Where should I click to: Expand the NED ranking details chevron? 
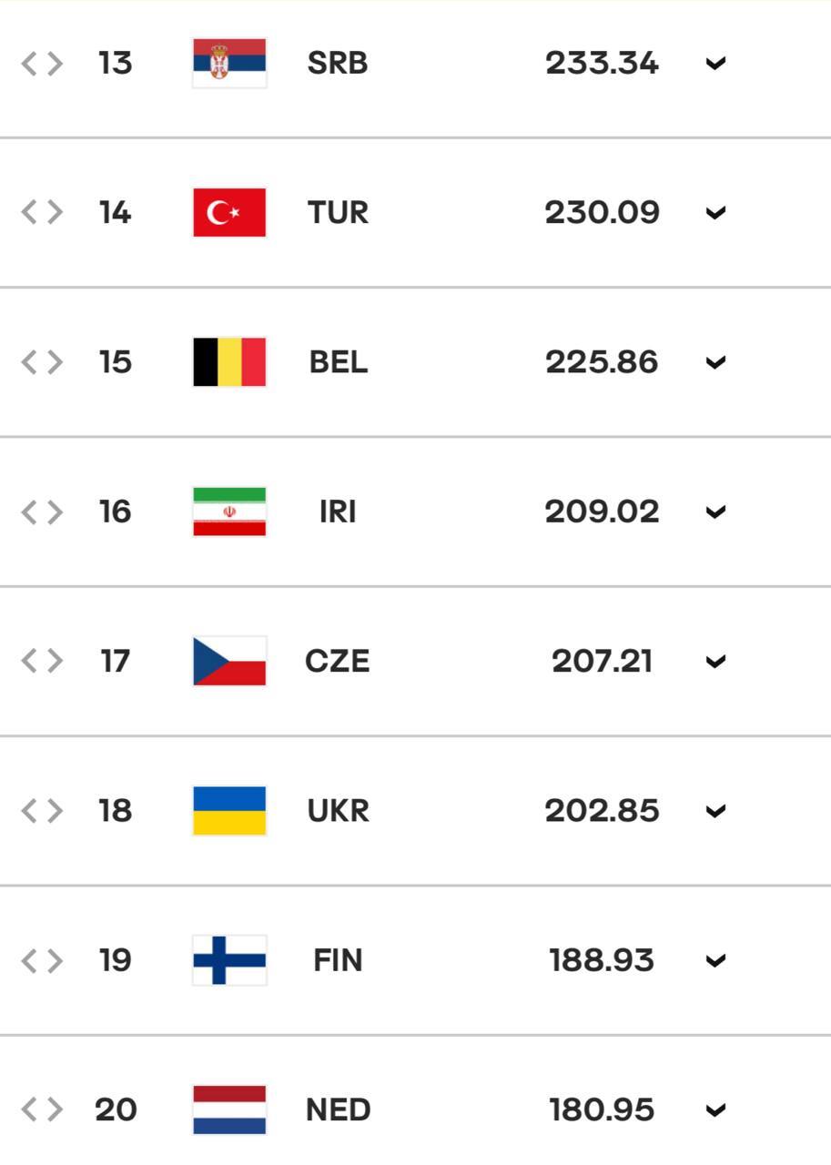coord(716,1109)
